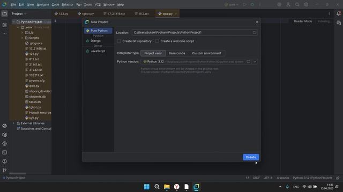
Task: Select Base conda interpreter type
Action: coord(177,53)
